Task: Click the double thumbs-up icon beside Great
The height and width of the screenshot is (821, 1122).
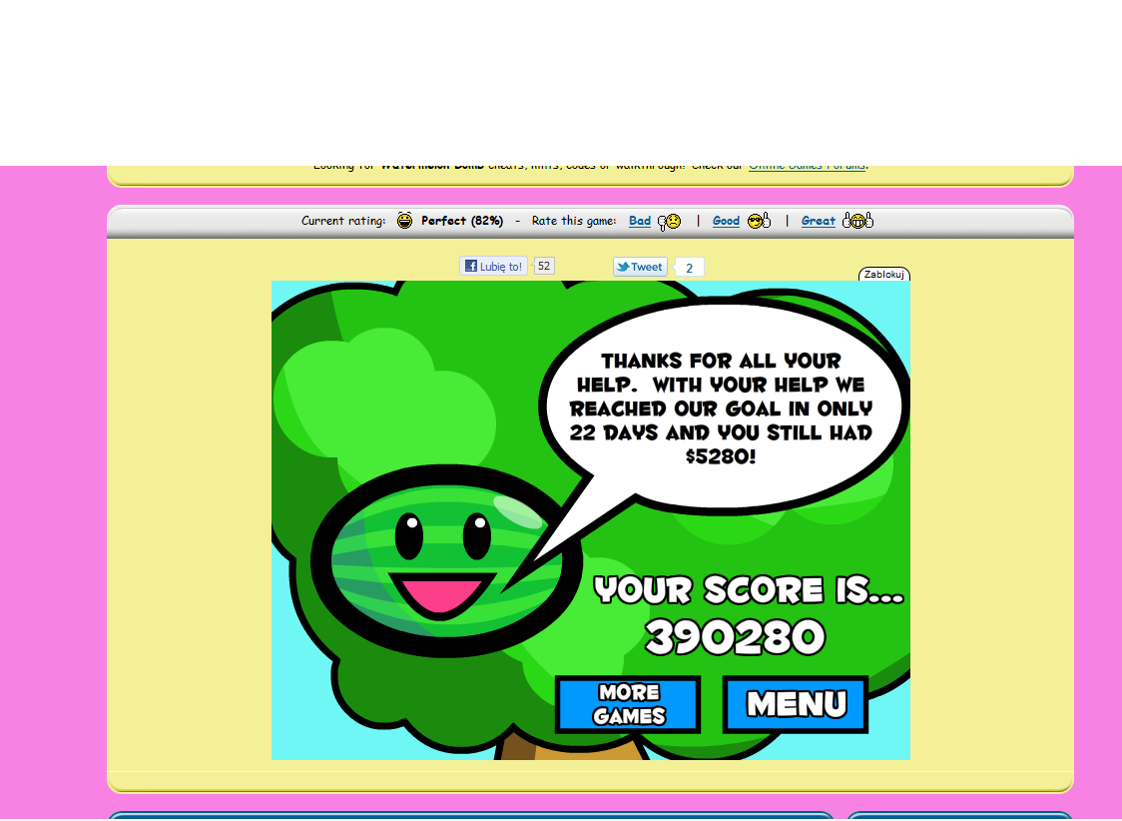Action: (x=856, y=221)
